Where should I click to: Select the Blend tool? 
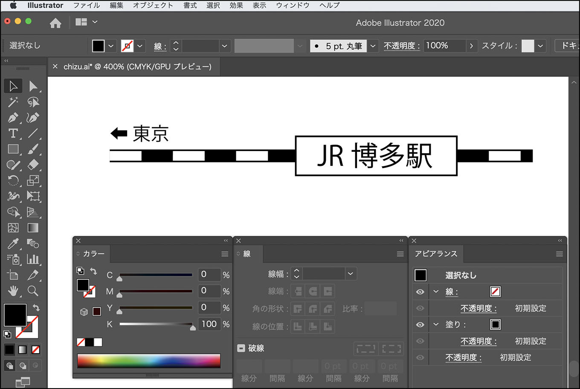click(33, 244)
